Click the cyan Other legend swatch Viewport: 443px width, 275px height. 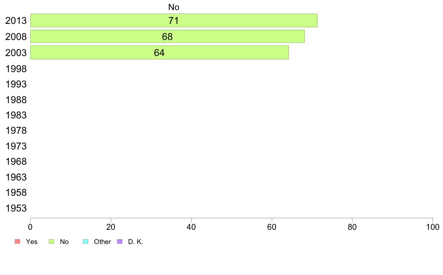click(86, 241)
